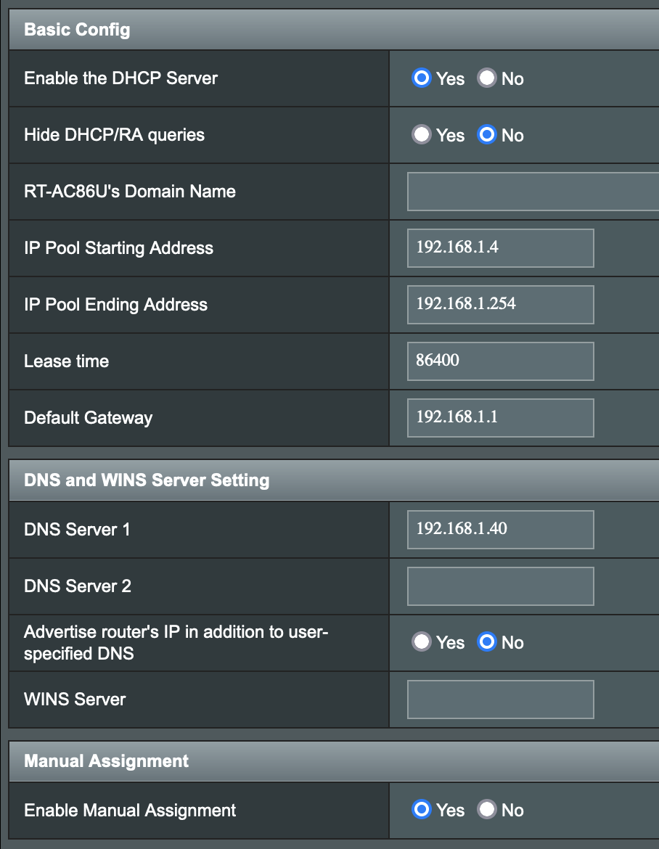Click the IP Pool Ending Address field
659x849 pixels.
click(500, 305)
